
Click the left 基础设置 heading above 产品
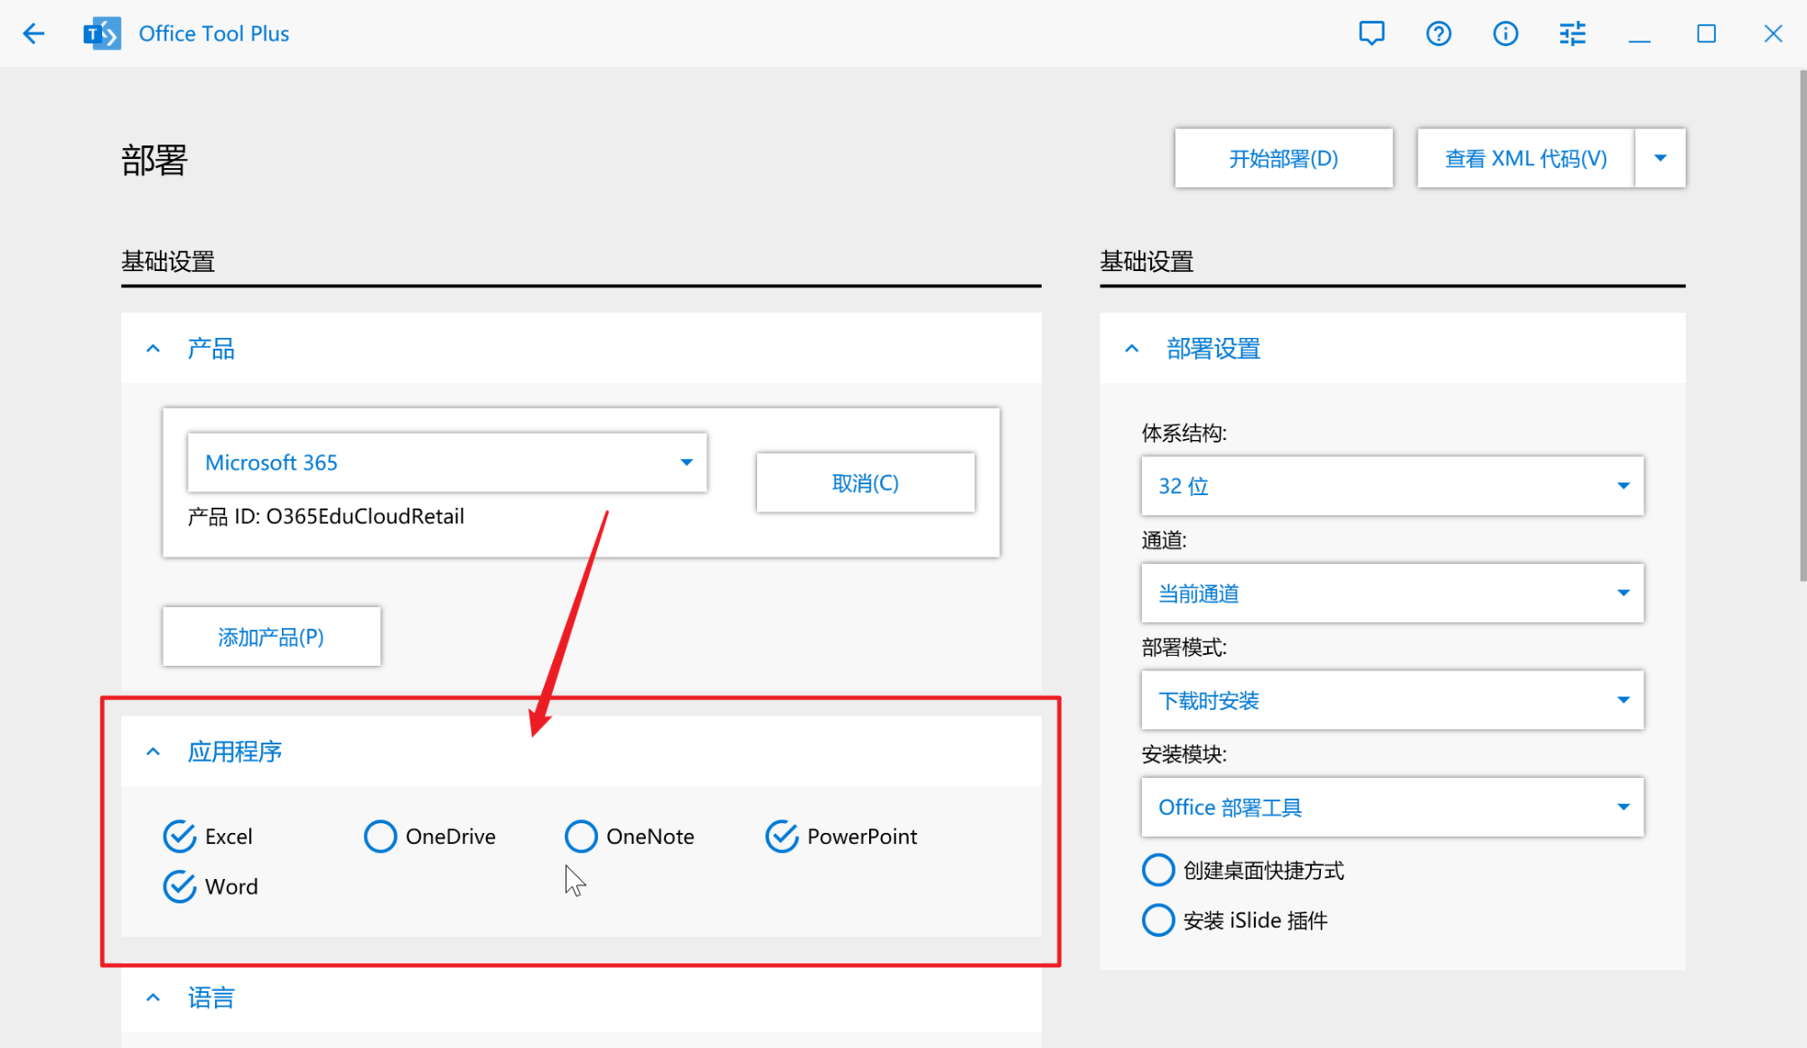[x=168, y=262]
